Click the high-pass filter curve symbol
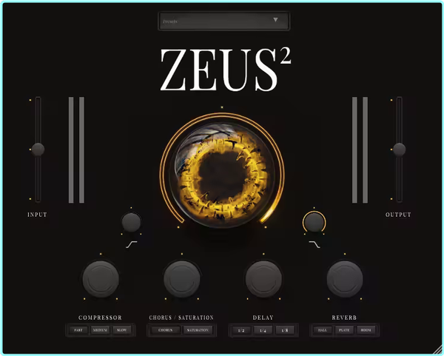This screenshot has height=356, width=444. click(x=132, y=244)
